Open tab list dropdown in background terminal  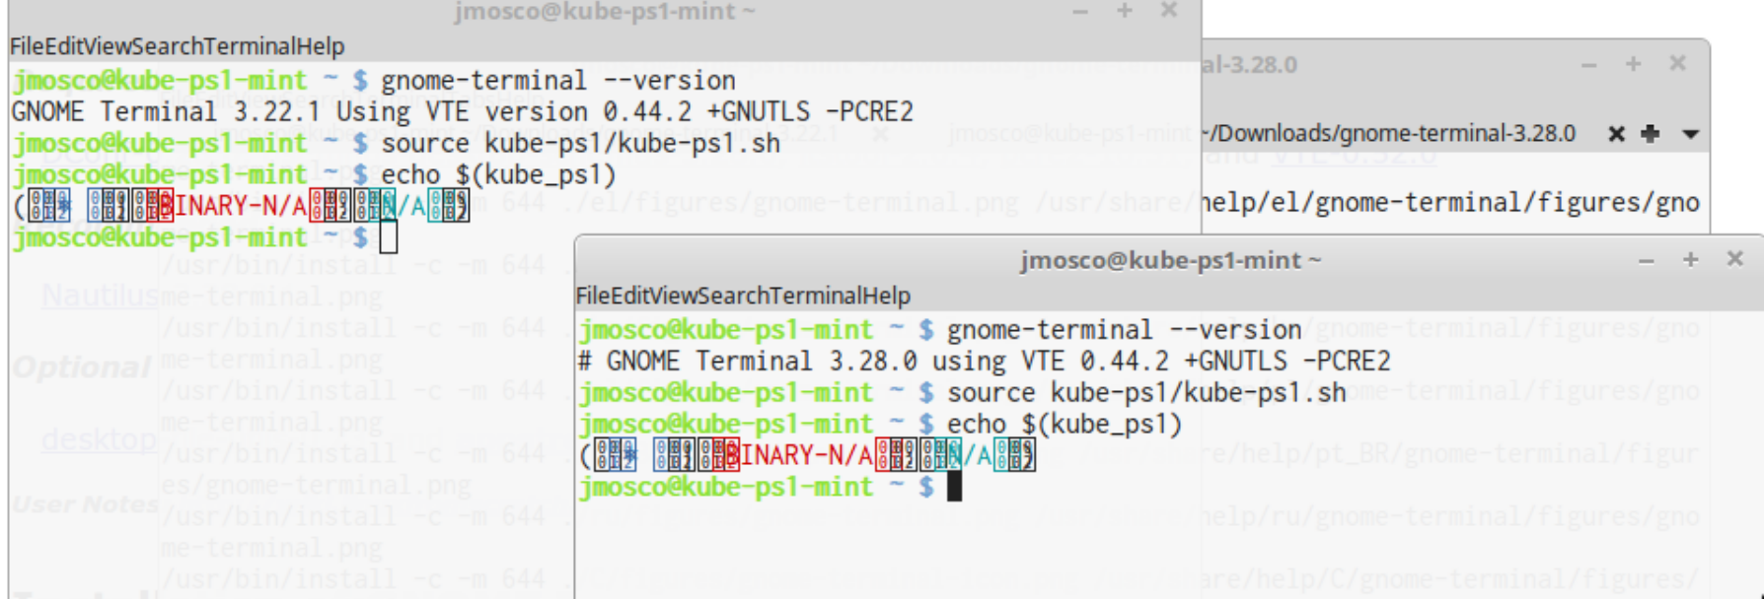[x=1690, y=134]
